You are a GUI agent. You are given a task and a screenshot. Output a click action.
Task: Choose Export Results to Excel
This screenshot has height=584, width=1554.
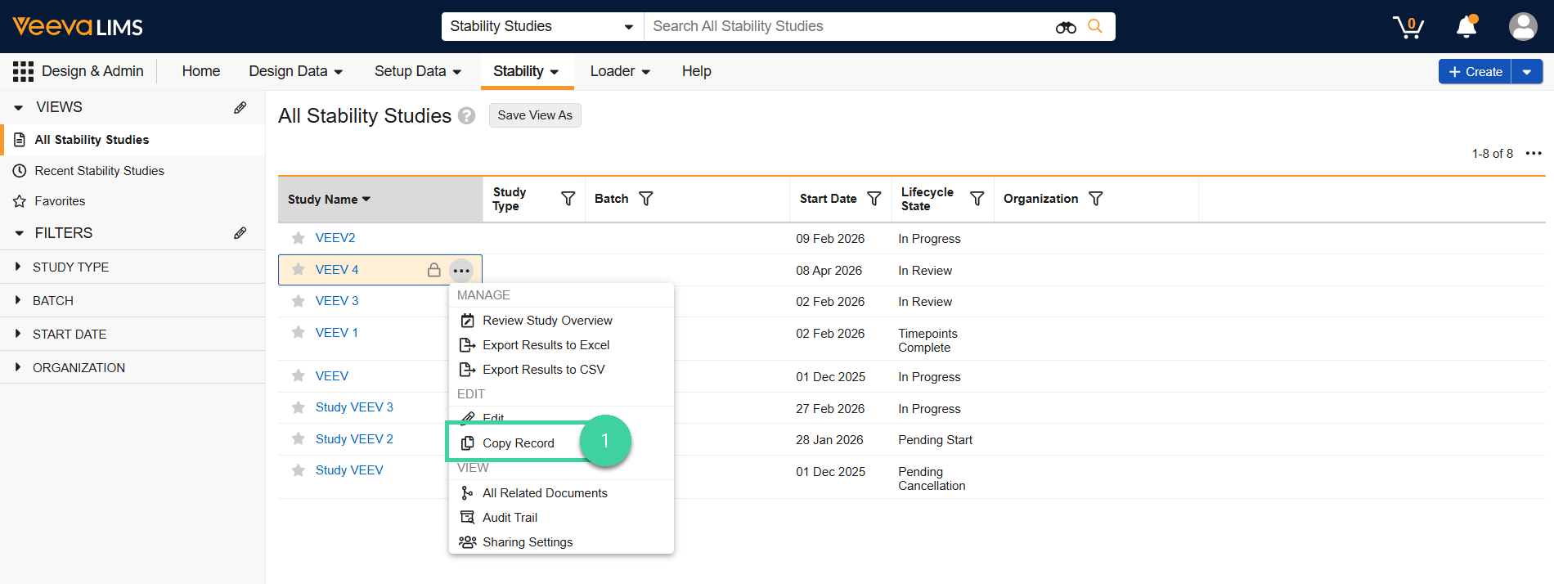546,345
